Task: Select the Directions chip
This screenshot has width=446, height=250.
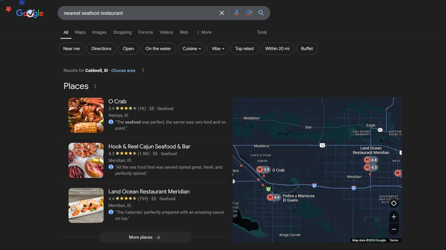Action: click(101, 49)
